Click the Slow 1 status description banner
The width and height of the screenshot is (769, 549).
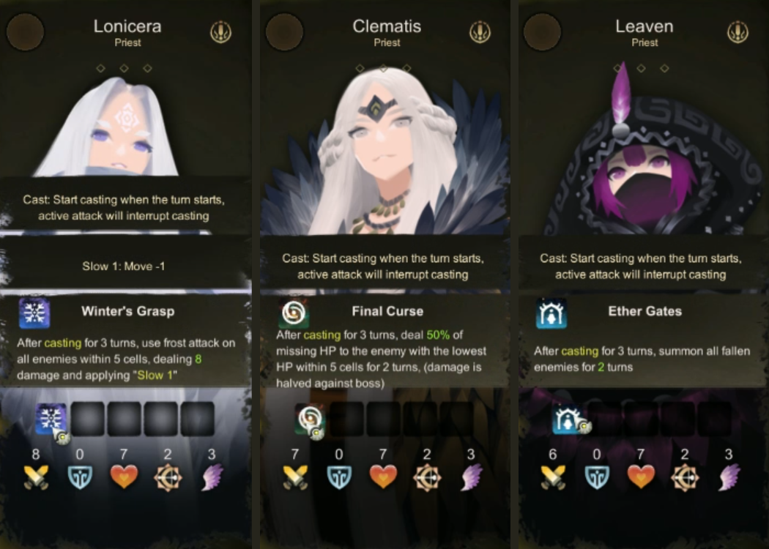coord(125,266)
